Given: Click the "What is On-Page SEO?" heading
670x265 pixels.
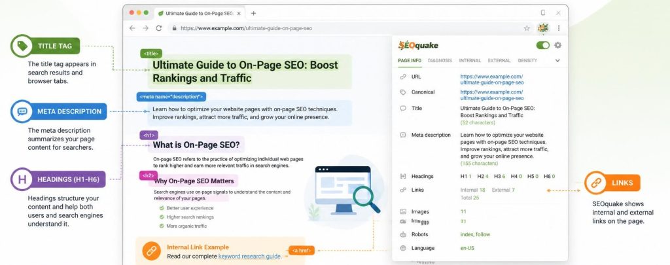Looking at the screenshot, I should tap(196, 145).
